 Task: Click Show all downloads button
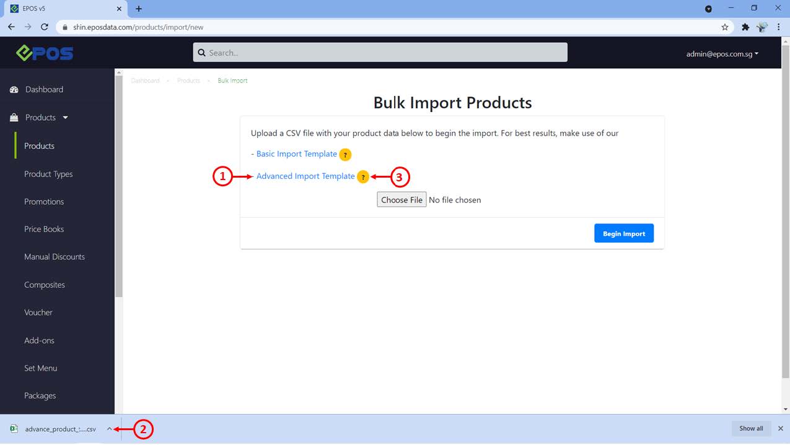point(751,428)
